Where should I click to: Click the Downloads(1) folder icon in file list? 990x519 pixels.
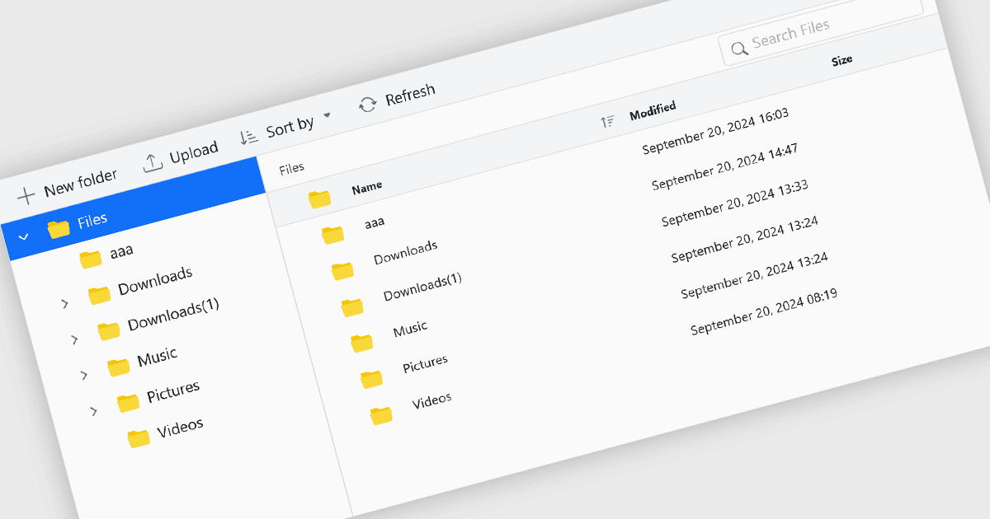(352, 307)
